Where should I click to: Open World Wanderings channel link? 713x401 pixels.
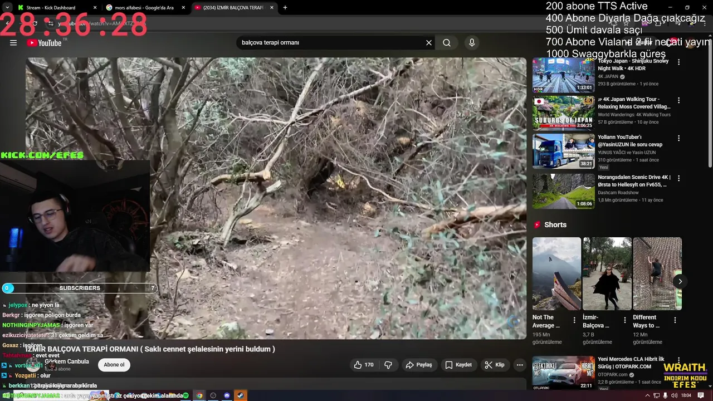pyautogui.click(x=634, y=115)
